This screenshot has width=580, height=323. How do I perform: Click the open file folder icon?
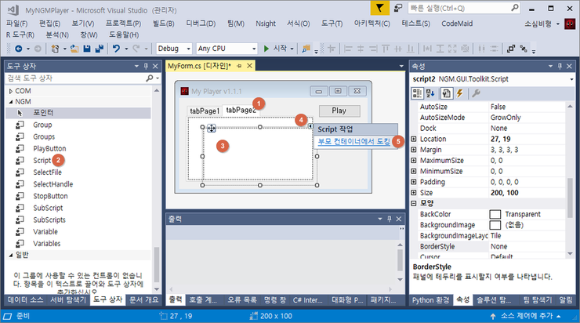(74, 49)
